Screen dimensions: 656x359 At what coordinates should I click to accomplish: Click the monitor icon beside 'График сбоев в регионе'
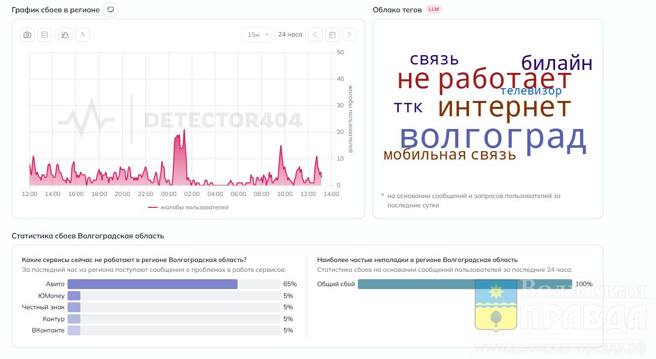tap(111, 10)
